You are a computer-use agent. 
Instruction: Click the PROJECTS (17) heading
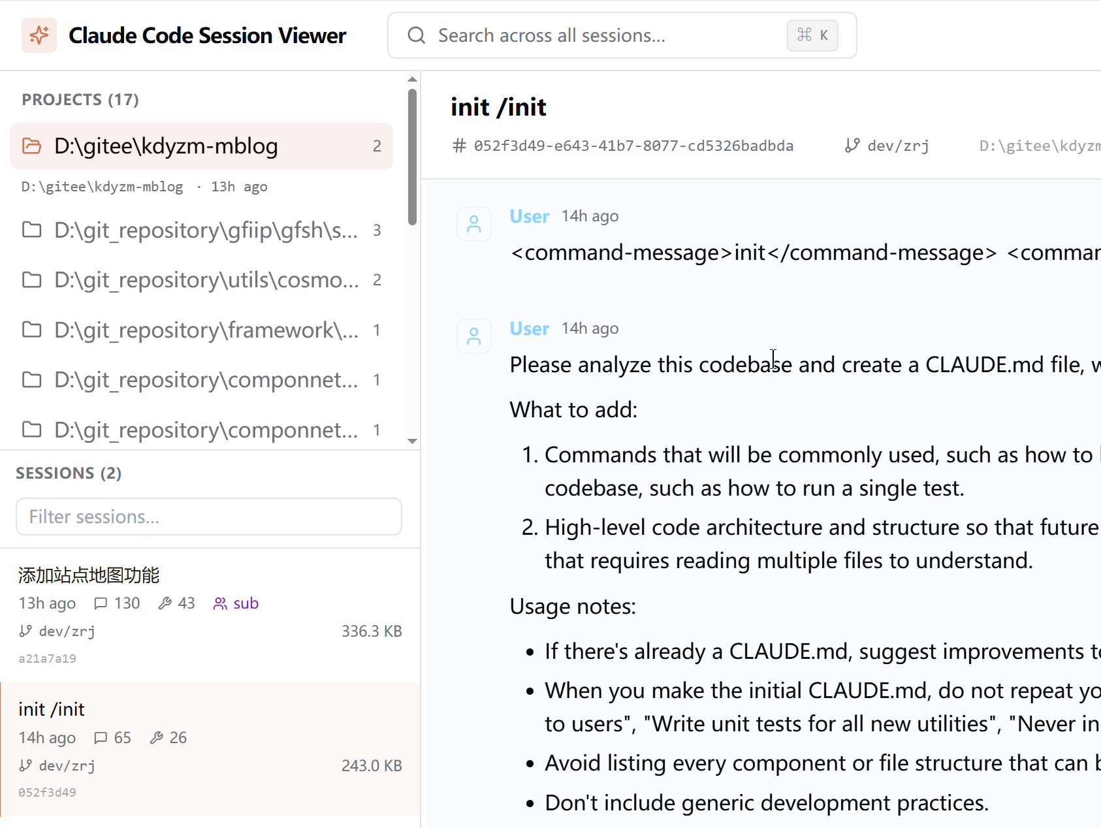(x=80, y=99)
